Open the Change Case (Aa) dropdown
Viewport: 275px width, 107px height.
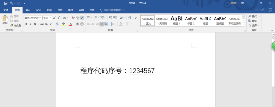coord(66,18)
